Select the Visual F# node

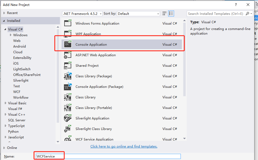coord(15,109)
